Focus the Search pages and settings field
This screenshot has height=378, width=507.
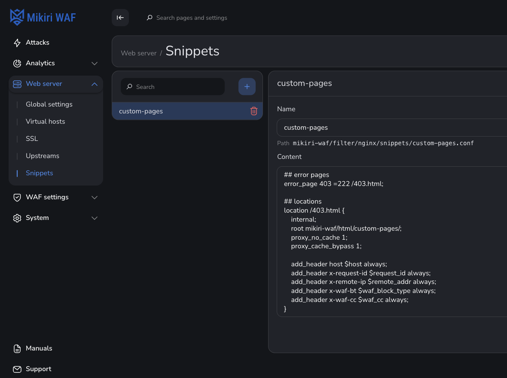(192, 18)
